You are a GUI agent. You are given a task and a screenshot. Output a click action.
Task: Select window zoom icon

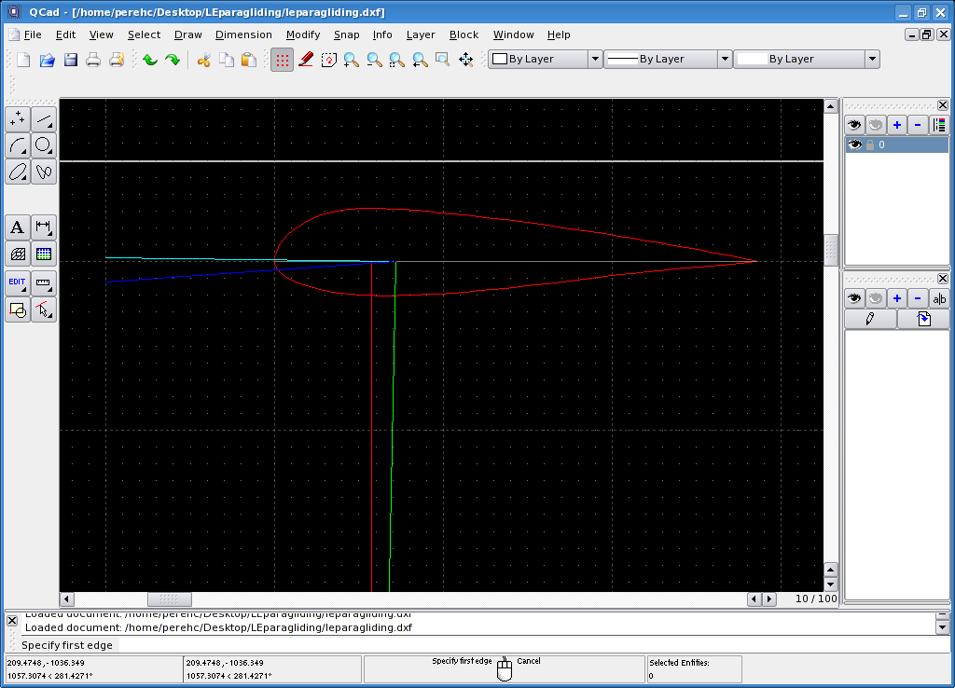tap(443, 59)
